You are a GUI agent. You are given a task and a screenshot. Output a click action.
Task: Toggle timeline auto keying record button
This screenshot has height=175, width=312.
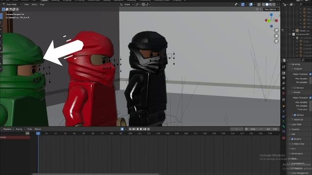(x=122, y=129)
